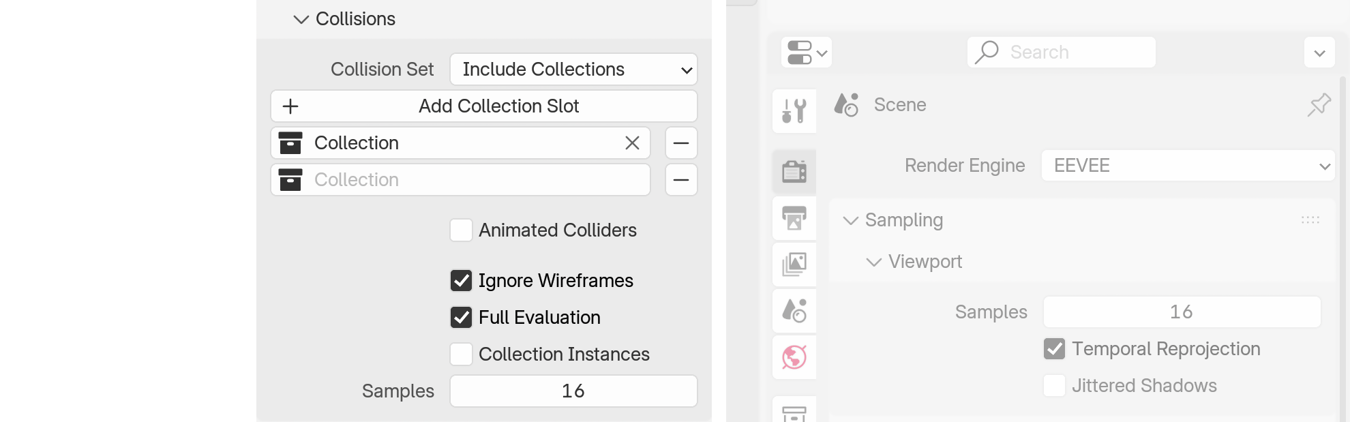Enable Animated Colliders checkbox
Image resolution: width=1350 pixels, height=422 pixels.
(x=462, y=230)
